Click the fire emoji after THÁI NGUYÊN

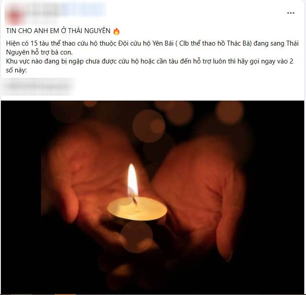coord(116,31)
